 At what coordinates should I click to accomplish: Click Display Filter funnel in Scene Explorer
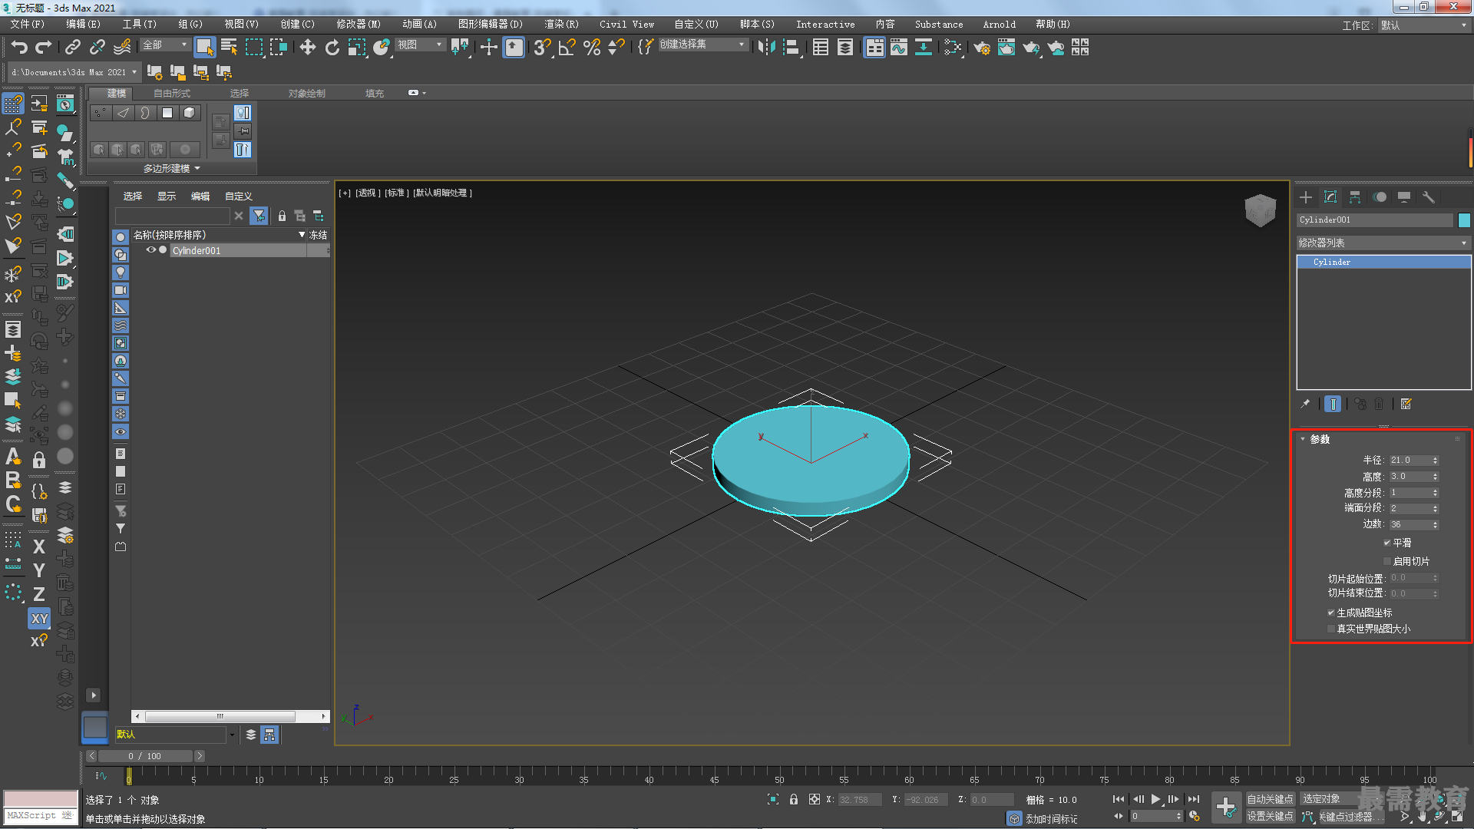[x=259, y=216]
